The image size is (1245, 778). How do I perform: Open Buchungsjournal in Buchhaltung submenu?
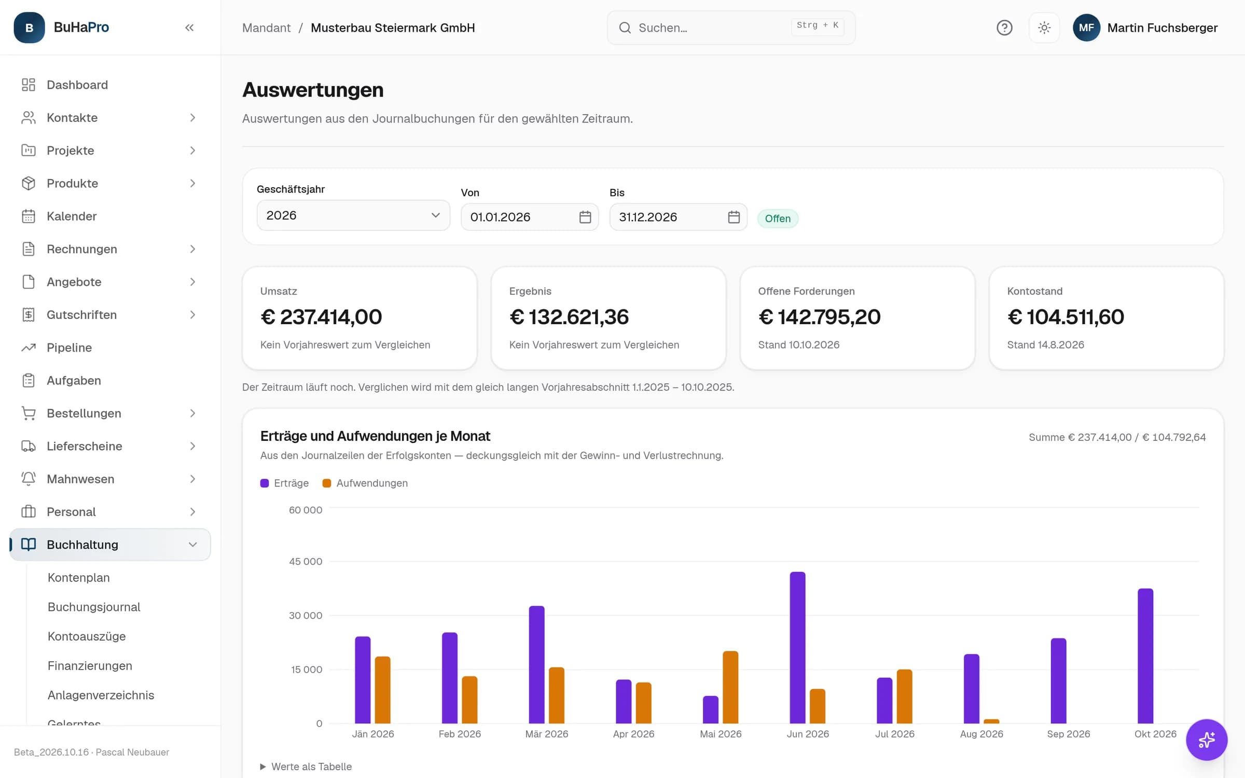[x=94, y=607]
